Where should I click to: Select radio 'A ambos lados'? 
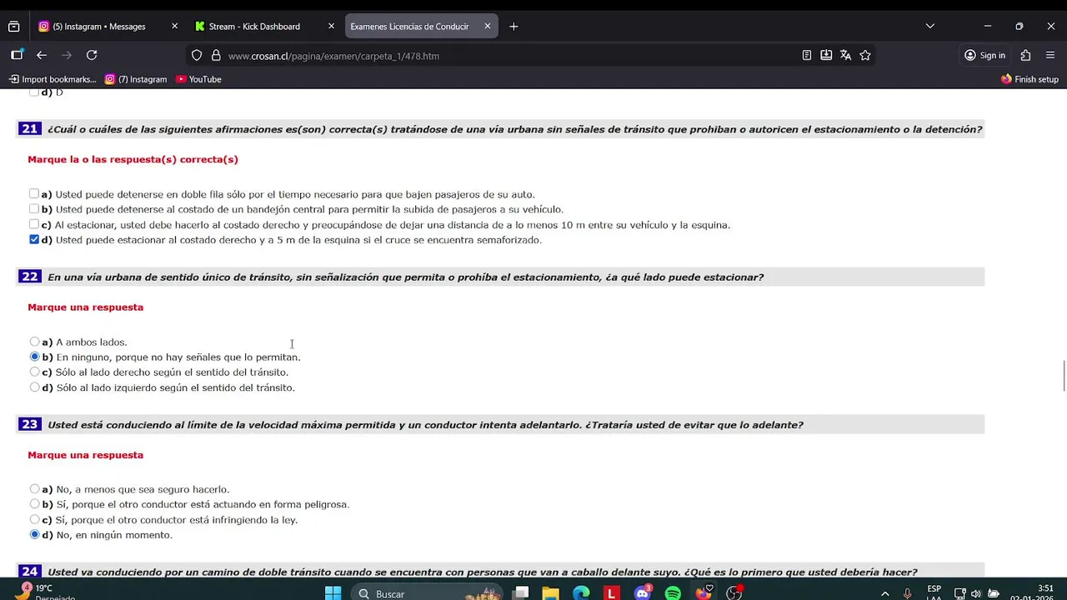point(34,342)
